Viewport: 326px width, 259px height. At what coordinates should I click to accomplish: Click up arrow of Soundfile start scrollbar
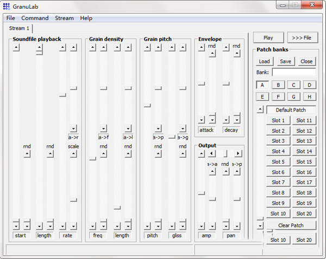(16, 48)
